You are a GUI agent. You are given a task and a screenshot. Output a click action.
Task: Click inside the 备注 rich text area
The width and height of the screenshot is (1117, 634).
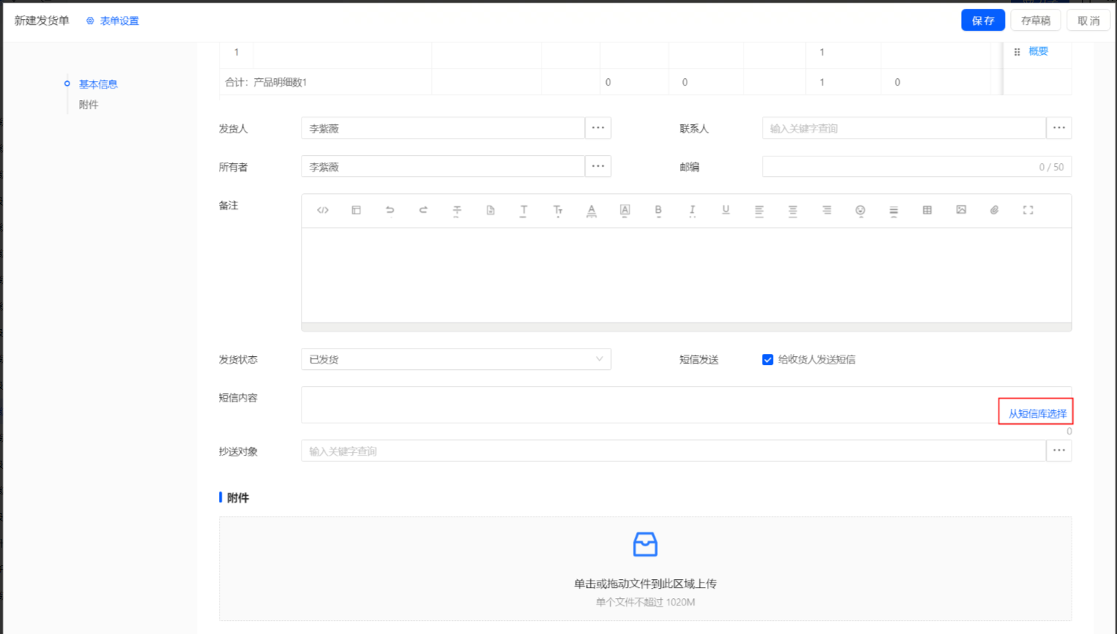[x=687, y=276]
